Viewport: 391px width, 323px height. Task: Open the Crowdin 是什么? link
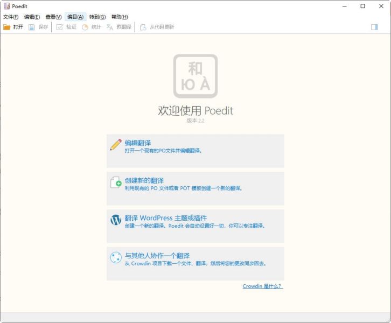[263, 286]
